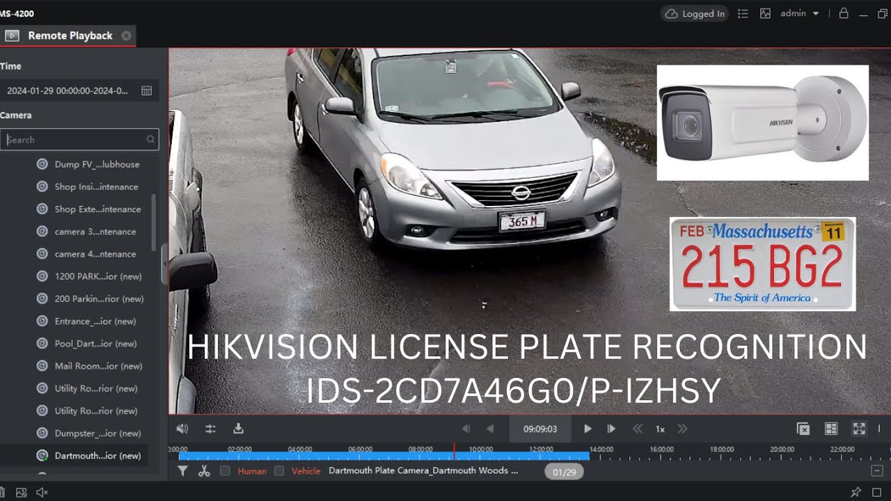The height and width of the screenshot is (501, 891).
Task: Pin the bottom alarm panel
Action: (x=855, y=492)
